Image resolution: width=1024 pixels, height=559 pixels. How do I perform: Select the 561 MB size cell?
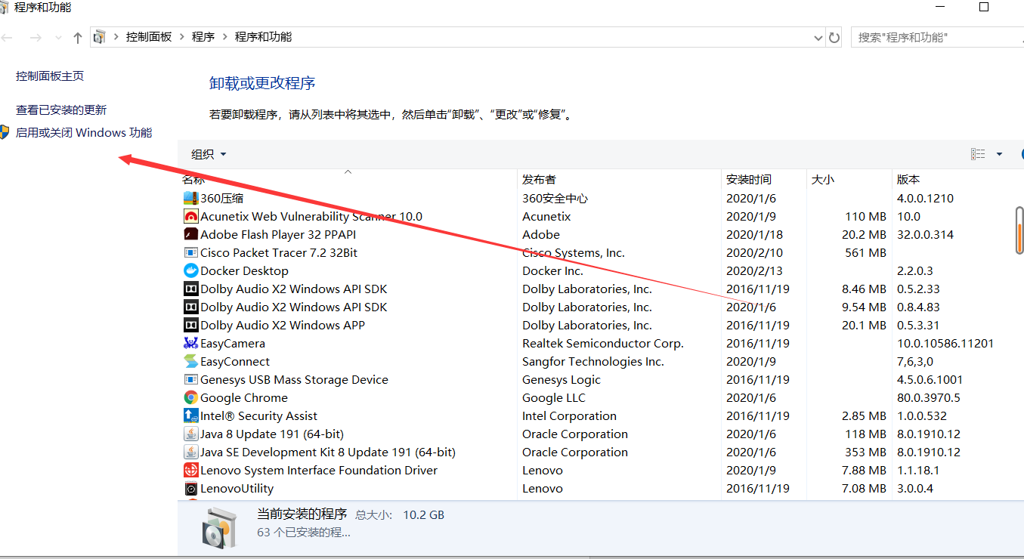866,252
